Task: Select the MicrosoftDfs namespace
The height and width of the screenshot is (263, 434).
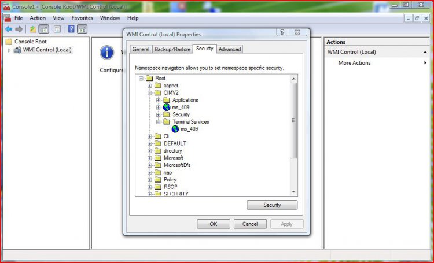Action: [177, 165]
